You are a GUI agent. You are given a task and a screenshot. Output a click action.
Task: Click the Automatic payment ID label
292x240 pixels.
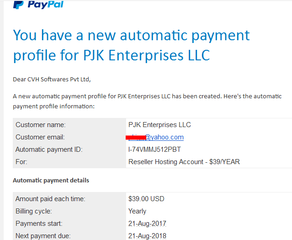(50, 149)
